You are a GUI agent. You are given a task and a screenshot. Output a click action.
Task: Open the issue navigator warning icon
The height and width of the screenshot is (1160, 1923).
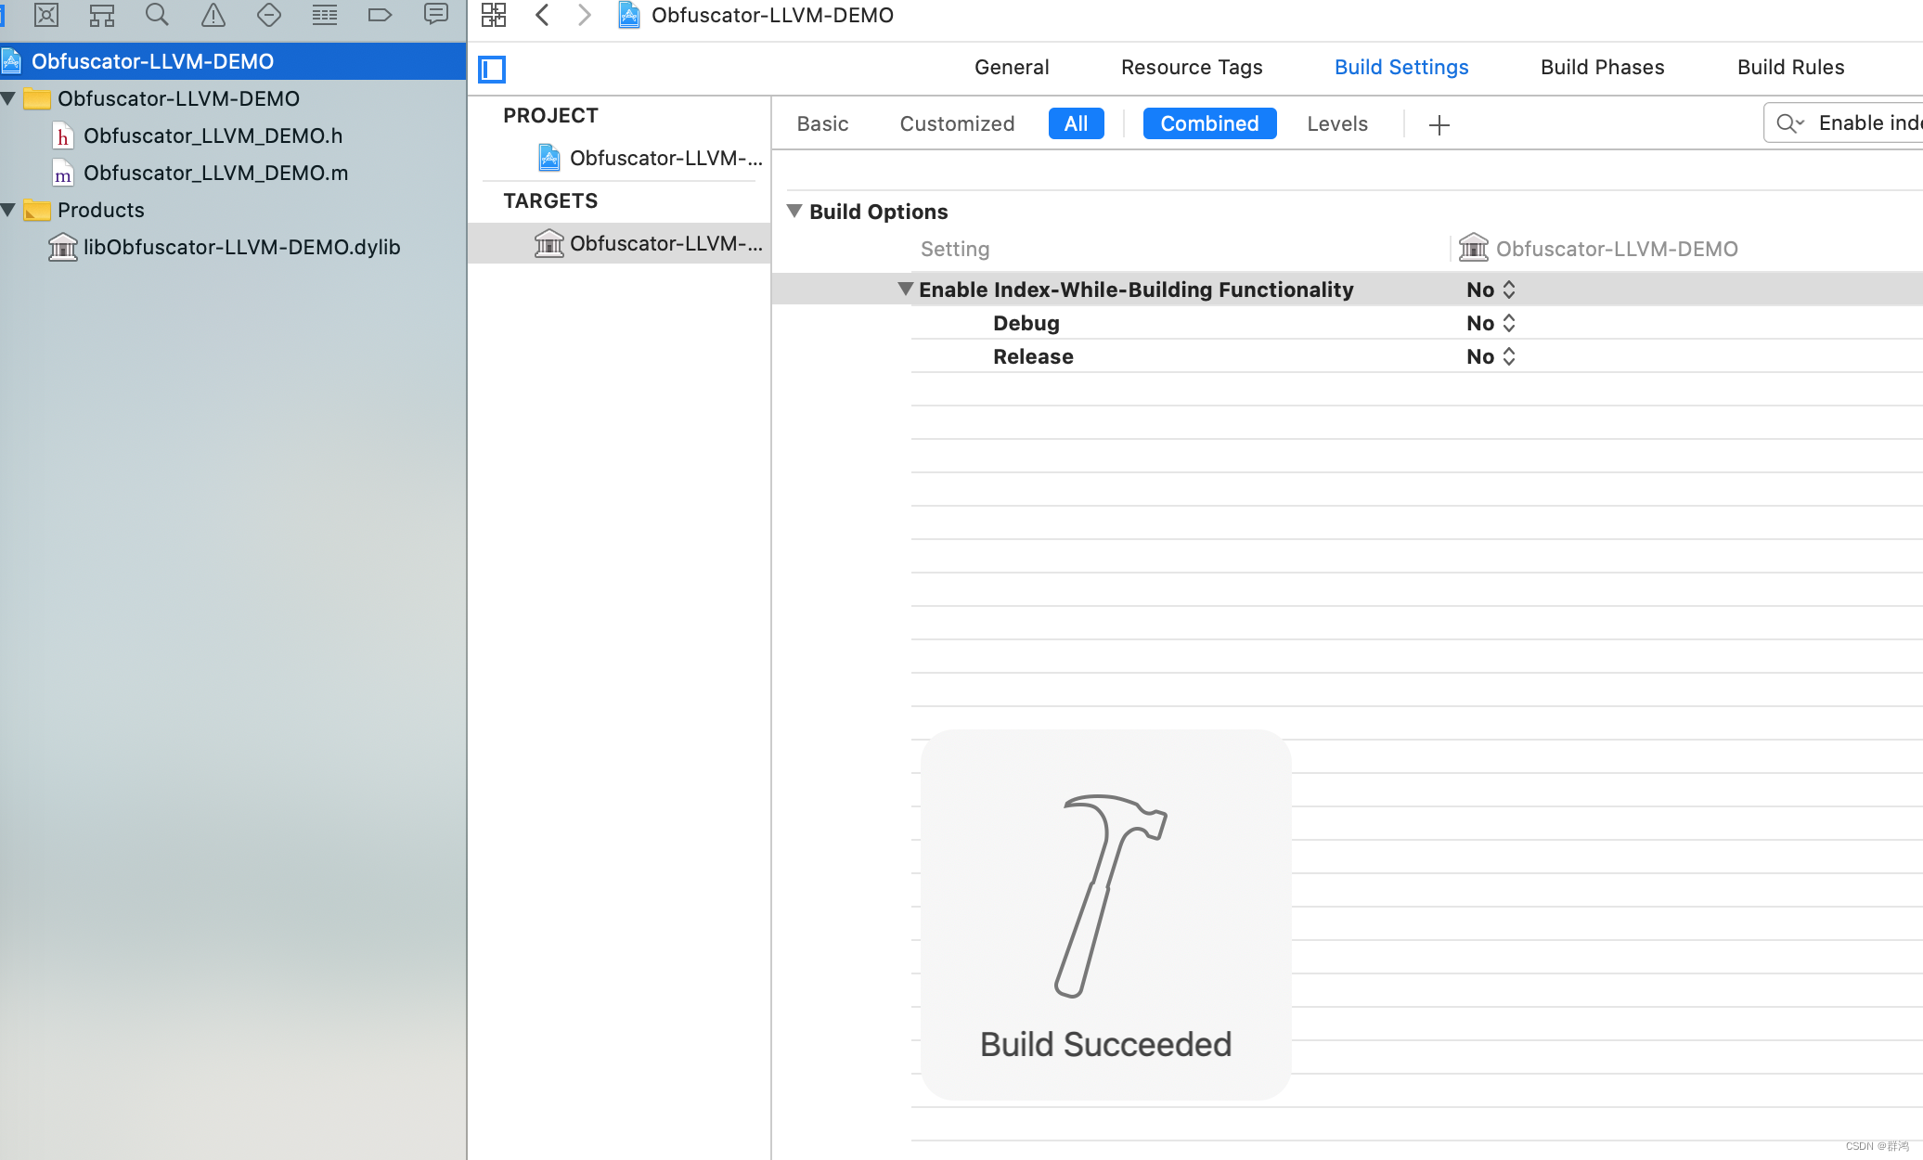pyautogui.click(x=213, y=15)
